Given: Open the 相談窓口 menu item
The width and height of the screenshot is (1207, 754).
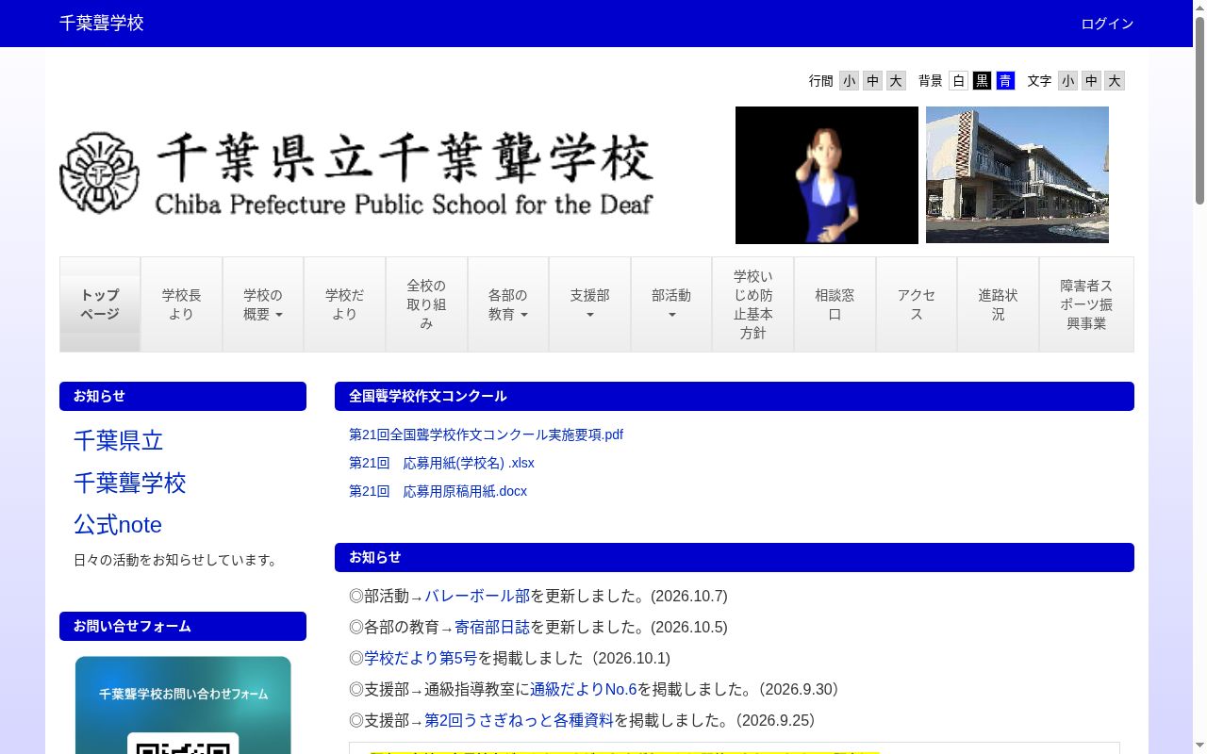Looking at the screenshot, I should tap(835, 304).
